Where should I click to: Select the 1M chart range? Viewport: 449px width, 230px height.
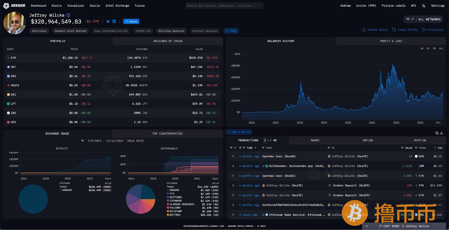(428, 49)
